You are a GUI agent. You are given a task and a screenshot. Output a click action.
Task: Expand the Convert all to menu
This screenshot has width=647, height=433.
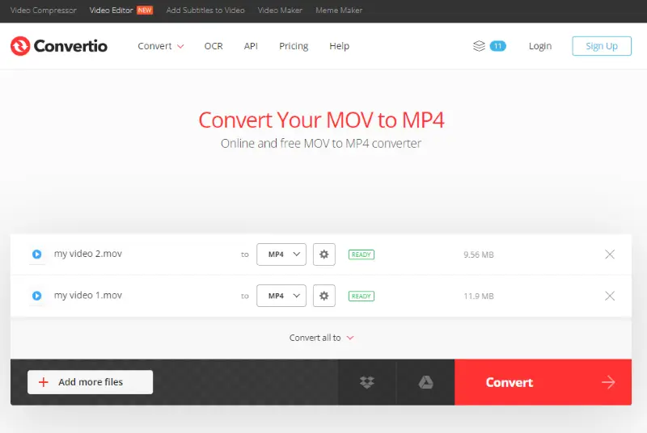(321, 338)
